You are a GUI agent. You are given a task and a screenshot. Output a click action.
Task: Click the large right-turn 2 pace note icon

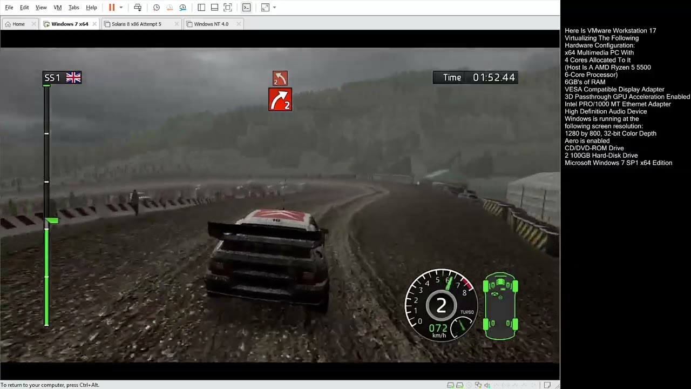coord(280,99)
